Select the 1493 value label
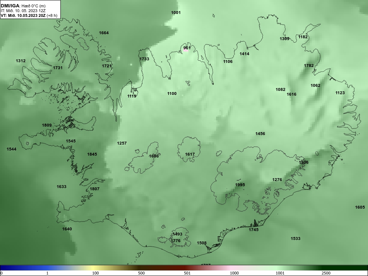The height and width of the screenshot is (276, 368). (177, 234)
